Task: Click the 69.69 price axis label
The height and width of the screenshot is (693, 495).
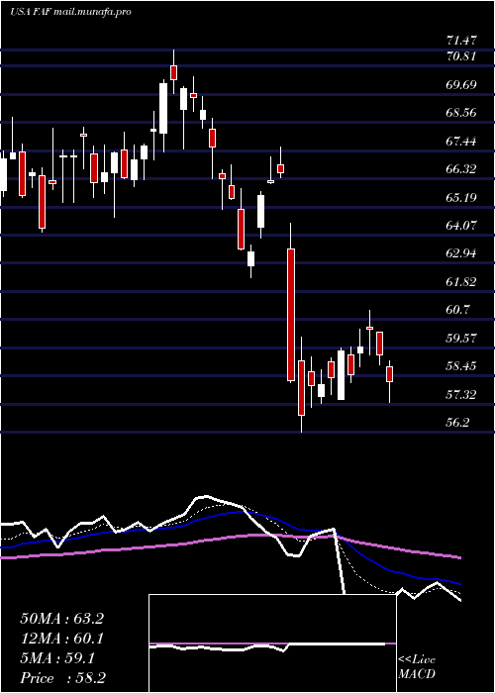Action: [461, 84]
